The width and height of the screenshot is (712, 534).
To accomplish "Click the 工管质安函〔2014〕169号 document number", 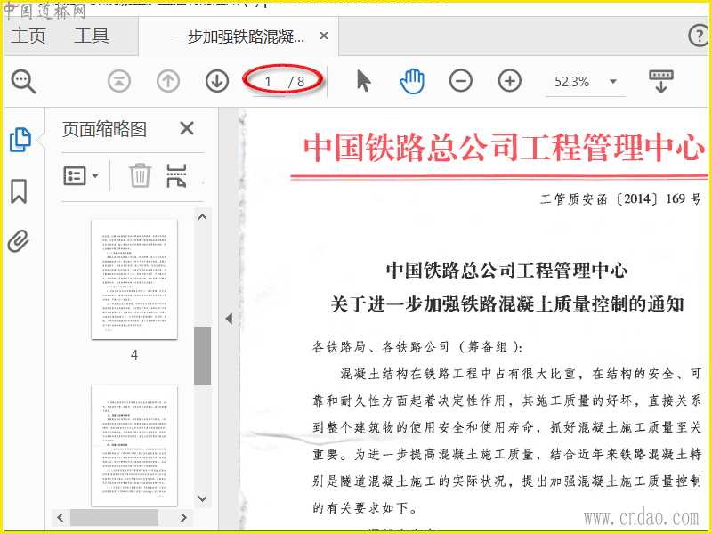I will [x=620, y=198].
